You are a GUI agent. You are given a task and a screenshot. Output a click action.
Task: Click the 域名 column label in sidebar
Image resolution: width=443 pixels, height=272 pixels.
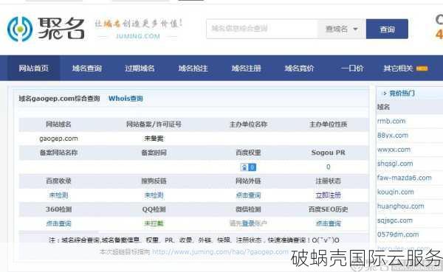click(383, 107)
